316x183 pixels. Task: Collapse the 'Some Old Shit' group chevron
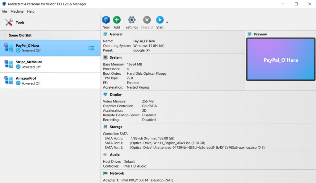[x=5, y=35]
